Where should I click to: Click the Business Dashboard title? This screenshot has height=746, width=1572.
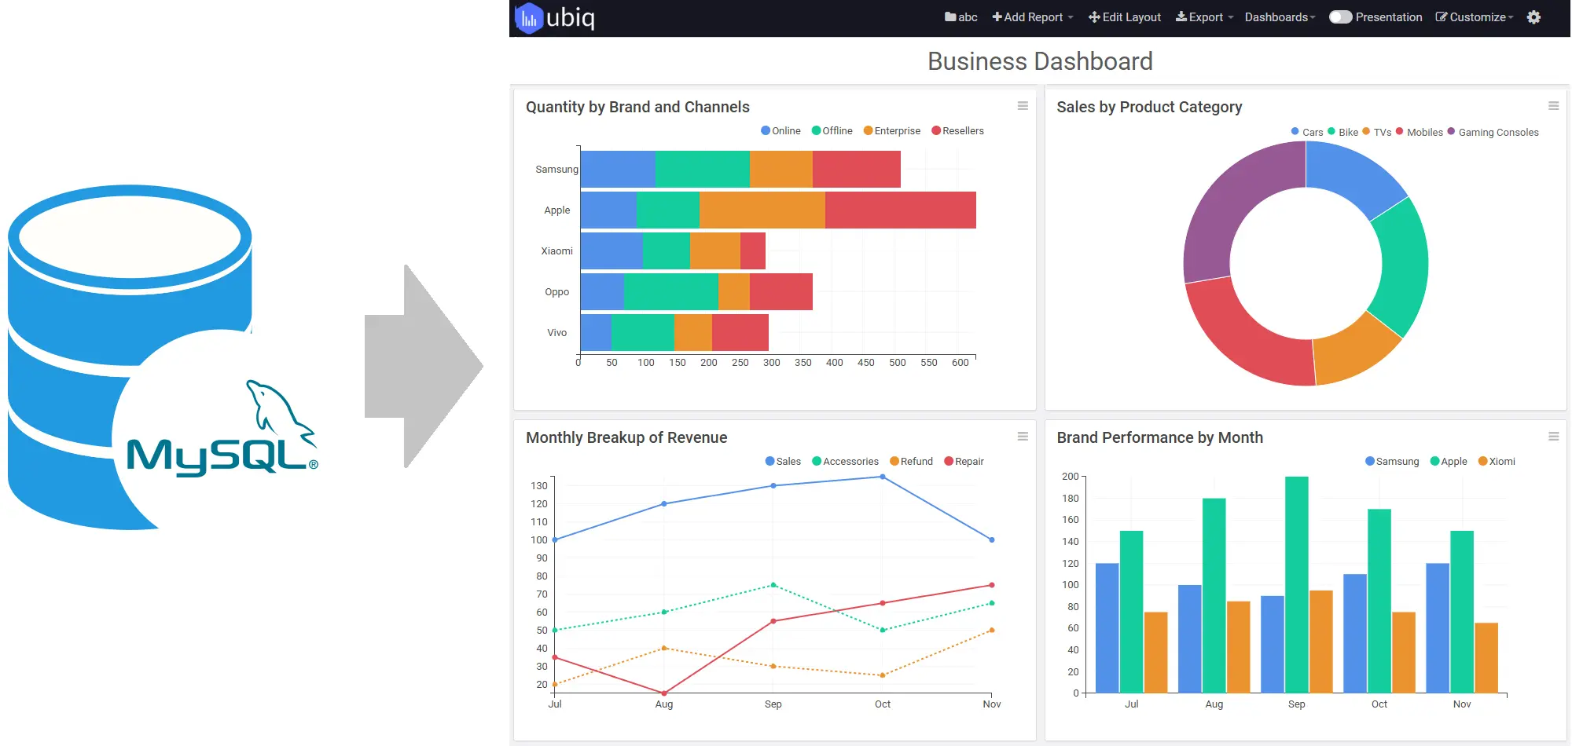[x=1040, y=61]
